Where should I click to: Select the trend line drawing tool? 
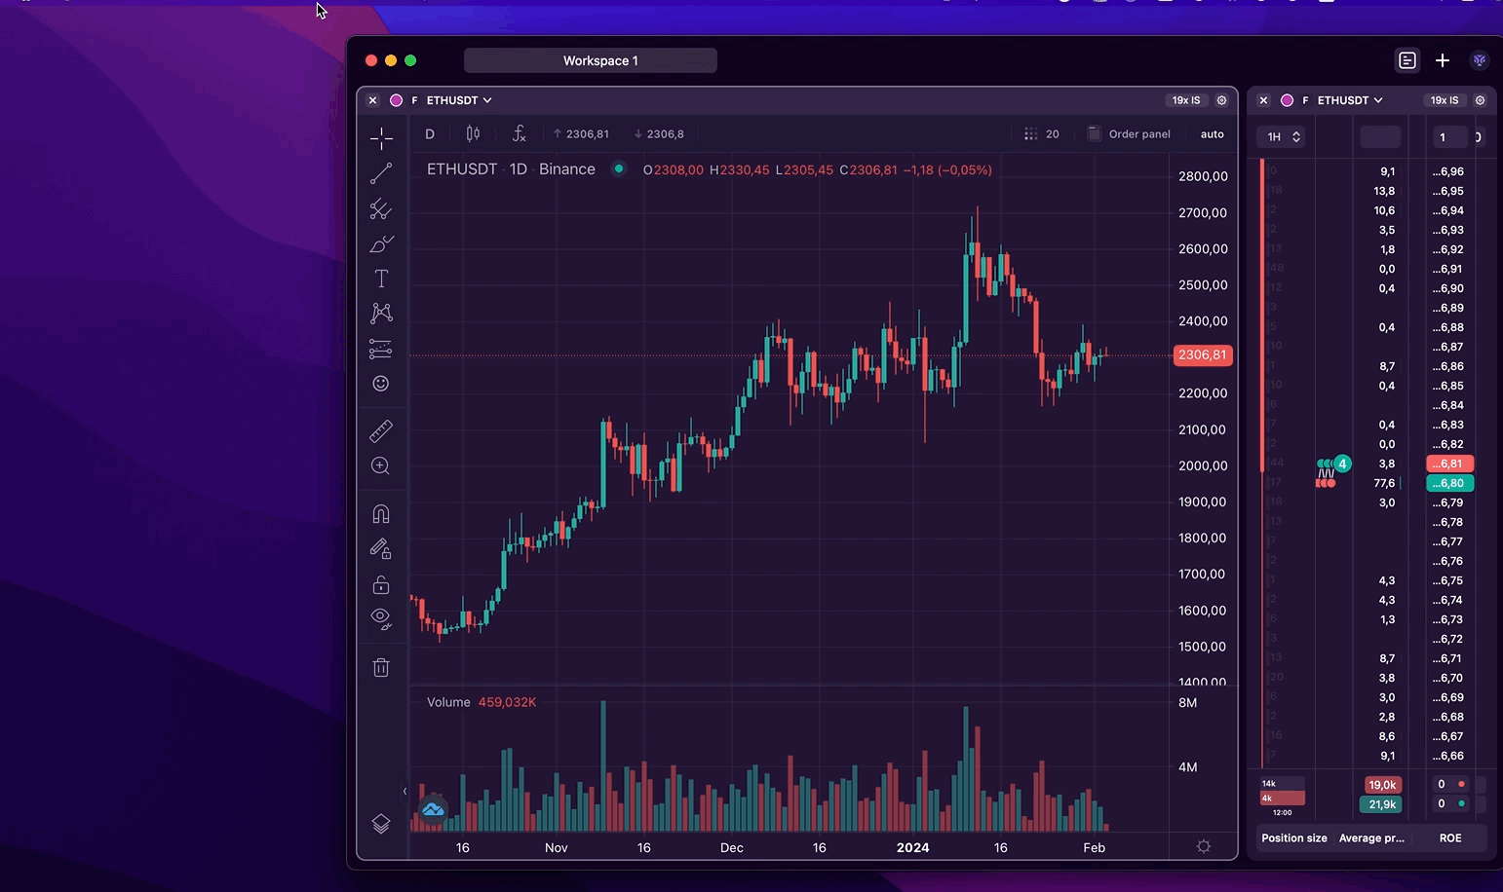381,173
